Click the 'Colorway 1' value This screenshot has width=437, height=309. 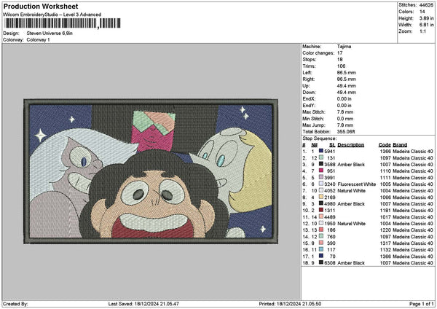(x=38, y=40)
